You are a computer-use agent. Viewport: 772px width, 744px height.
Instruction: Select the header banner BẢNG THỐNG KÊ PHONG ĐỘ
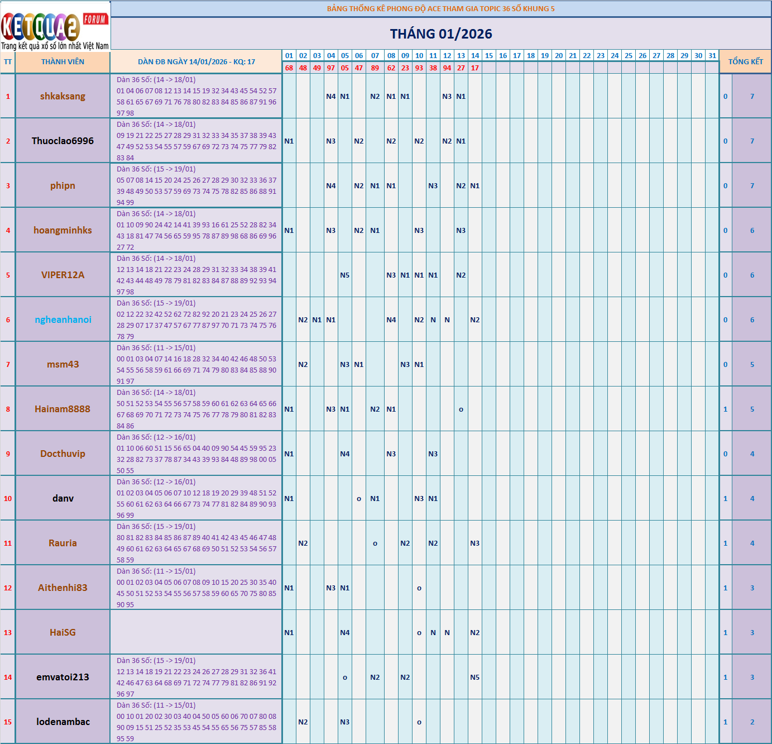440,7
